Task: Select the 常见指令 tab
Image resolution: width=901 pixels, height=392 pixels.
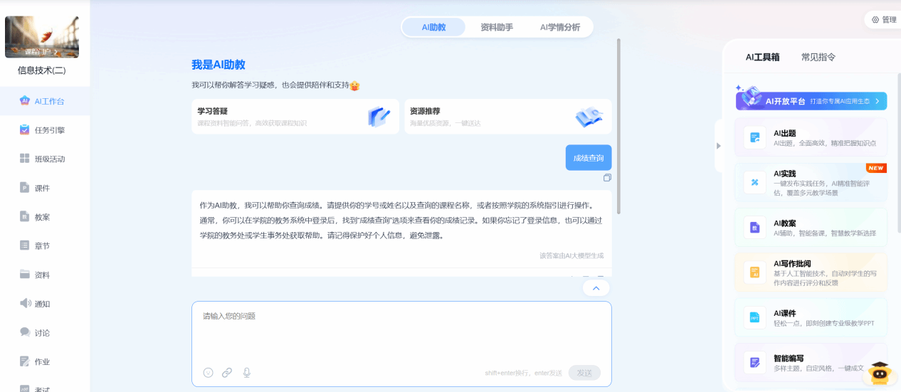Action: [818, 57]
